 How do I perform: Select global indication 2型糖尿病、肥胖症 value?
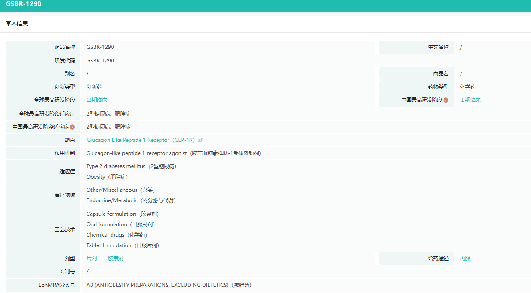(108, 114)
